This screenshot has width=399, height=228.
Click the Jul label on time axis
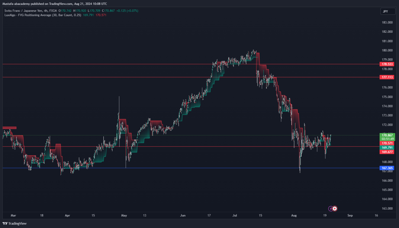pyautogui.click(x=235, y=215)
